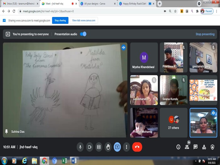Show participants list with 36 badge
Viewport: 220px width, 165px height.
(x=187, y=147)
